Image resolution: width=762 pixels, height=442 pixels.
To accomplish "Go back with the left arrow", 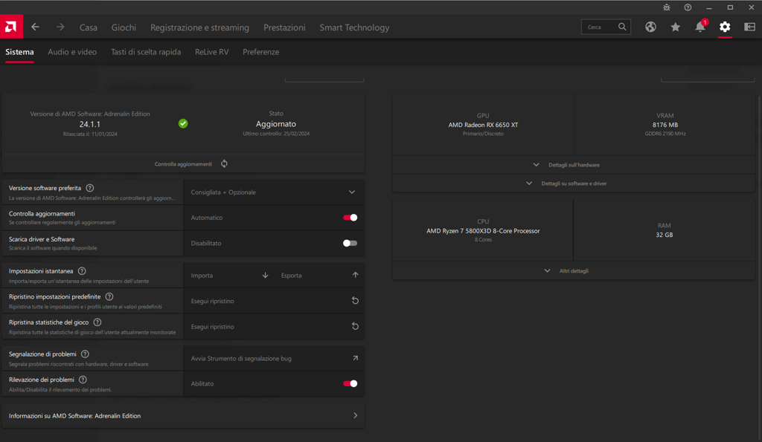I will [x=35, y=27].
